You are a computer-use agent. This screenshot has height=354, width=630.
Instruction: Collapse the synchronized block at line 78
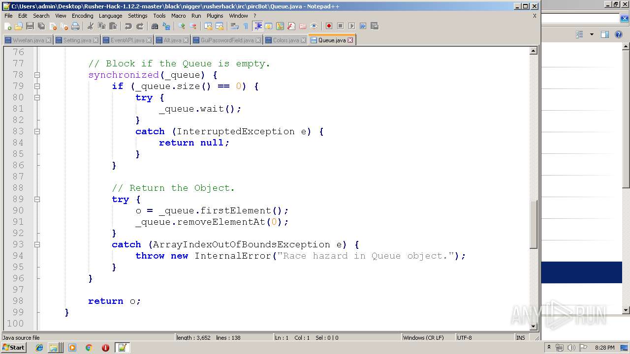pos(37,75)
